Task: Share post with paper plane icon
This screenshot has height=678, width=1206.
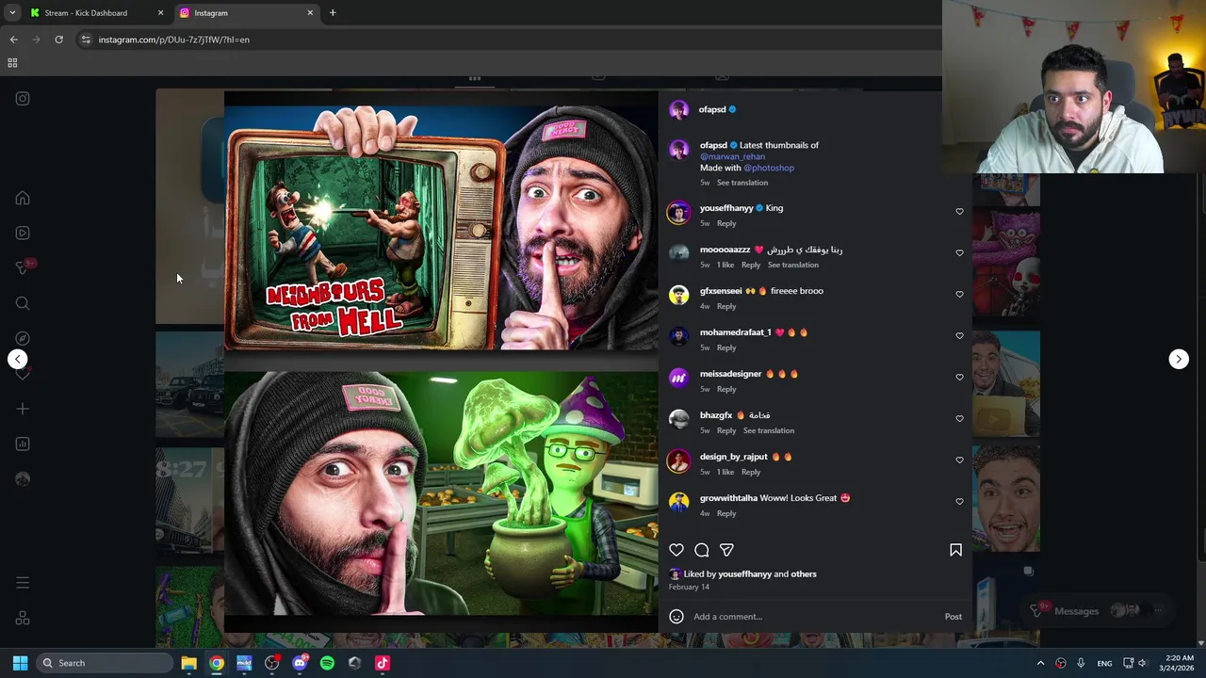Action: tap(726, 550)
